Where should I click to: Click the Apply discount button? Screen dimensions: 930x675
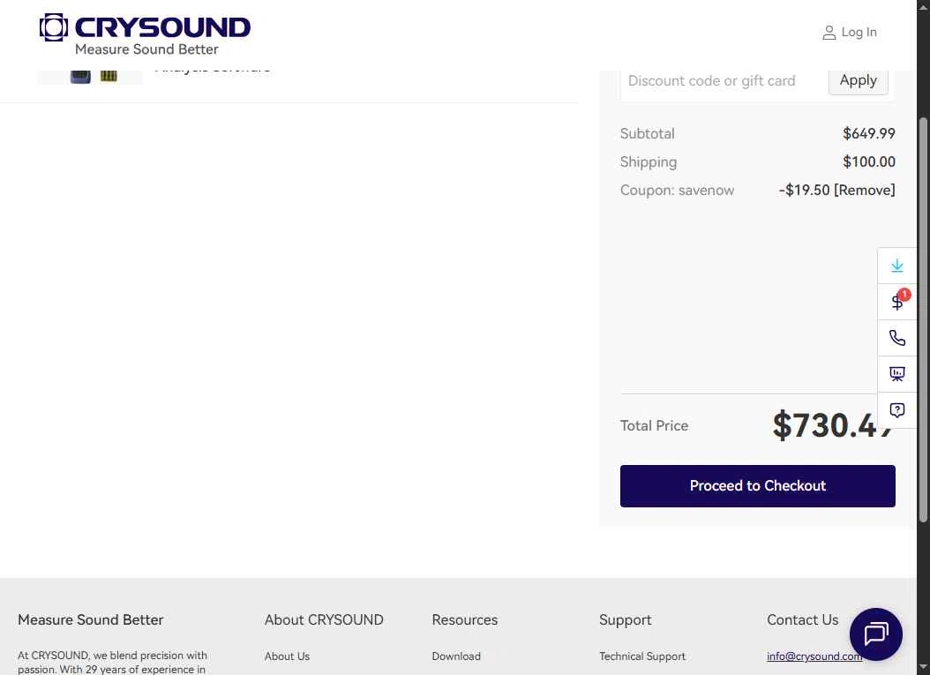858,80
